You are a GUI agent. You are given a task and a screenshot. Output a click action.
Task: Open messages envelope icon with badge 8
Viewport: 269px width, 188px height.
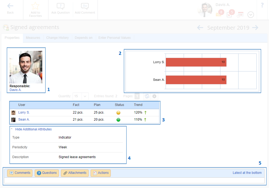(219, 14)
